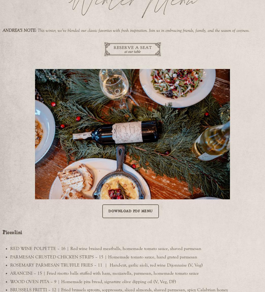Select the Red Wine Polpette menu item
Screen dimensions: 265x292
click(106, 249)
